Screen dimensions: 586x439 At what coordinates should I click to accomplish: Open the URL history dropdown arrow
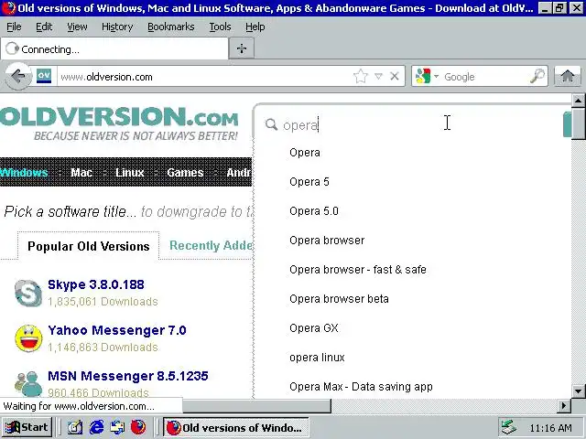coord(378,76)
